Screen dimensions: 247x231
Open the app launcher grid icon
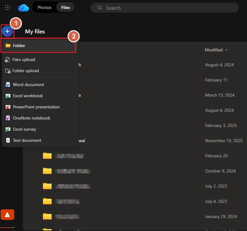pos(7,7)
